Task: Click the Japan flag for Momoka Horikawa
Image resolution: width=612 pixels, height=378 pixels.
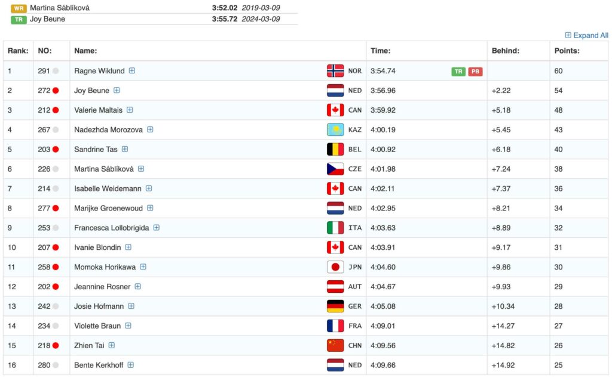Action: pyautogui.click(x=335, y=267)
